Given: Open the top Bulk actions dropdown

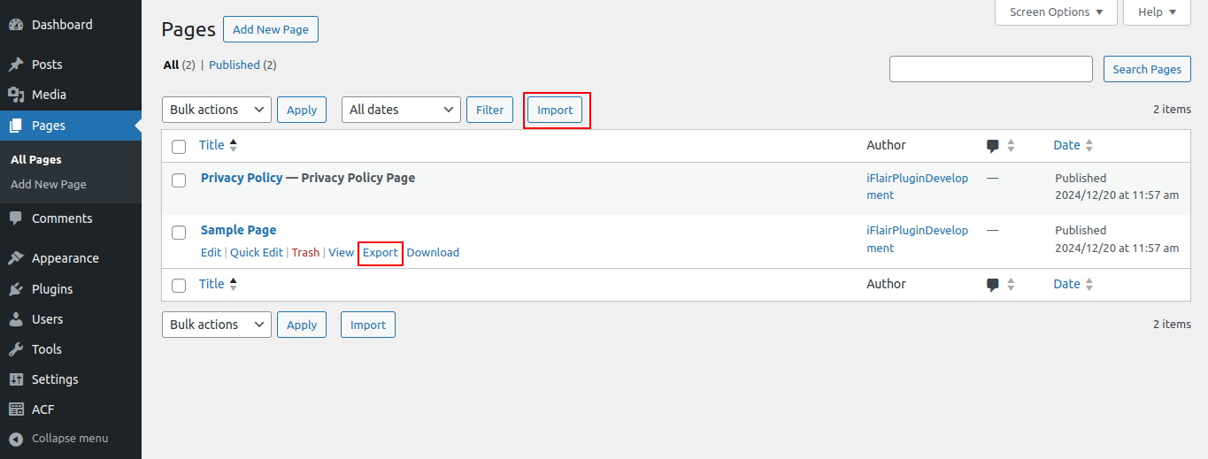Looking at the screenshot, I should click(216, 110).
